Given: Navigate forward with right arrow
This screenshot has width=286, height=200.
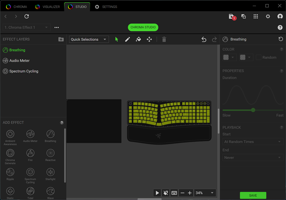Looking at the screenshot, I should tap(16, 16).
